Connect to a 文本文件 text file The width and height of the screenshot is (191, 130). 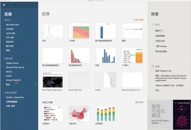click(x=10, y=29)
